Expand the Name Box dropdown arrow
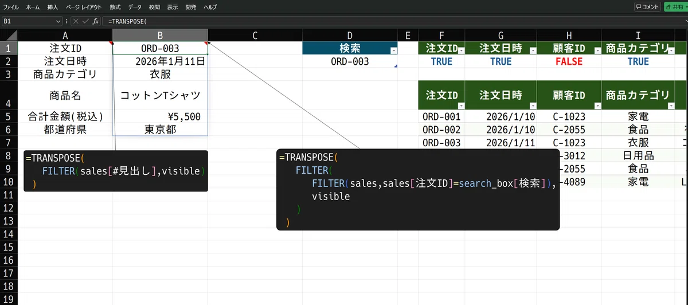 [x=58, y=21]
